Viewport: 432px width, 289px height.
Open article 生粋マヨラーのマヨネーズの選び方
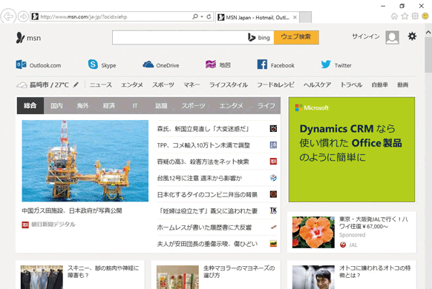[239, 271]
